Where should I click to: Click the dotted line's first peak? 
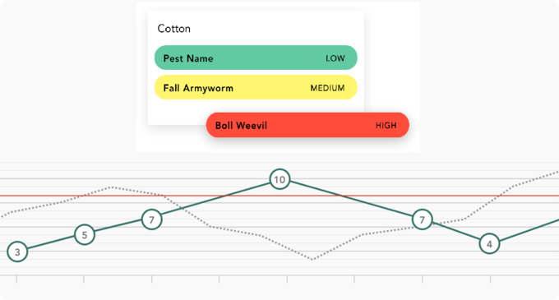(112, 187)
